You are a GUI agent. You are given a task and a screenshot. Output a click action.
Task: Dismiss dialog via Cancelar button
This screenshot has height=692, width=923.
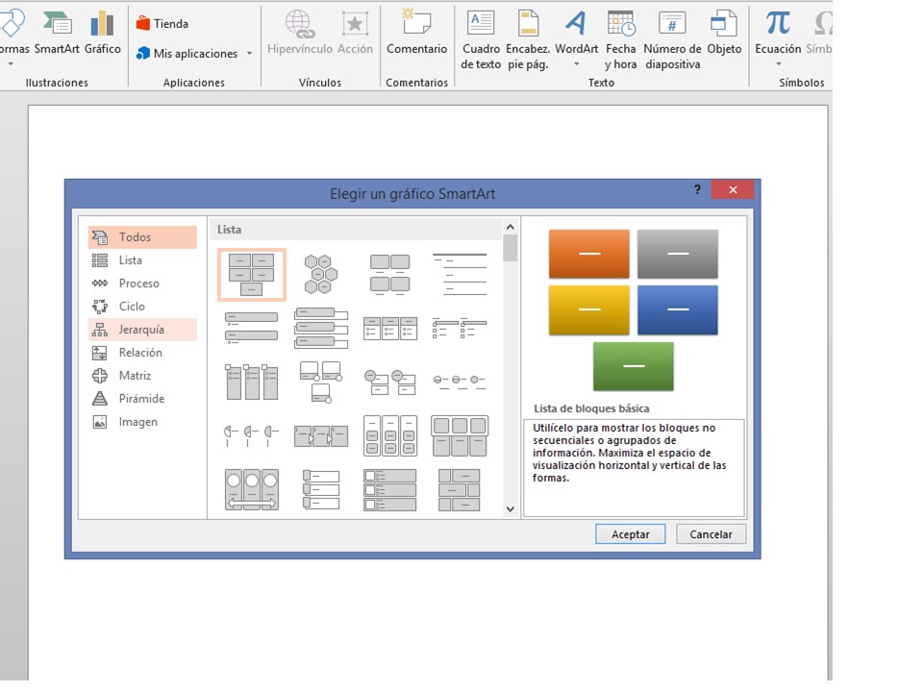[x=711, y=533]
